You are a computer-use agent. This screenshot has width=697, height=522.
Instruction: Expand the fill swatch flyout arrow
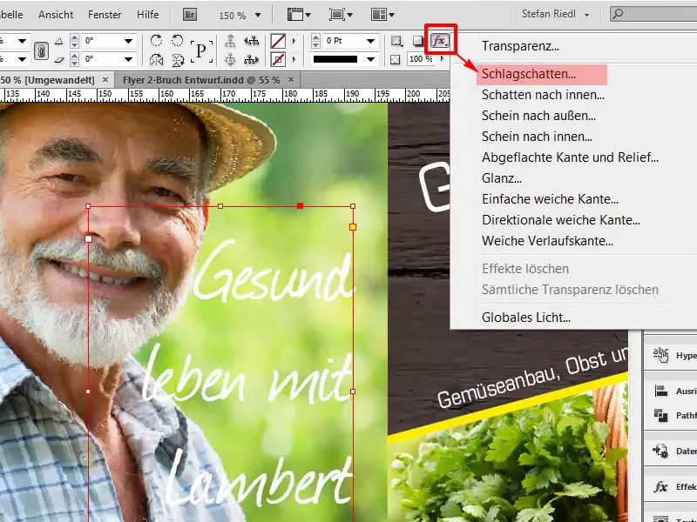pyautogui.click(x=294, y=41)
